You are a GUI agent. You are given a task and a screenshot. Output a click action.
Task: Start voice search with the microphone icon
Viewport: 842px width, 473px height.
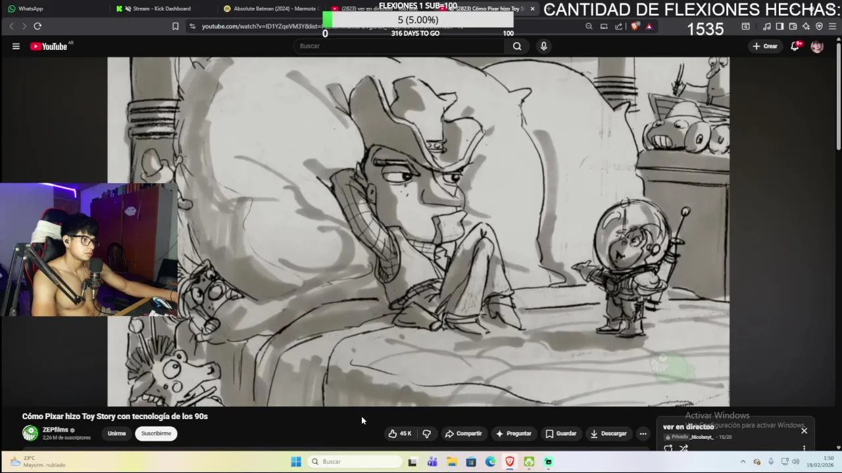pos(543,46)
